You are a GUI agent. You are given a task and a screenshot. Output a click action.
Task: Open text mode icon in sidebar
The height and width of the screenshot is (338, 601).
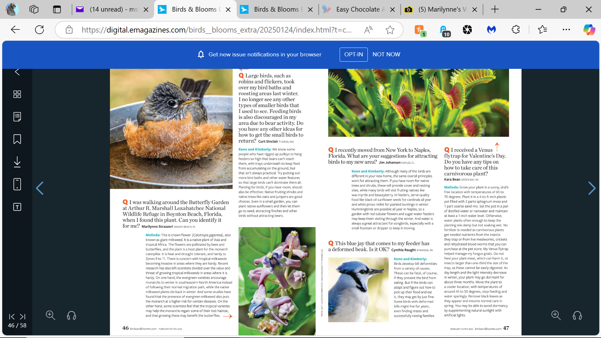[x=17, y=207]
